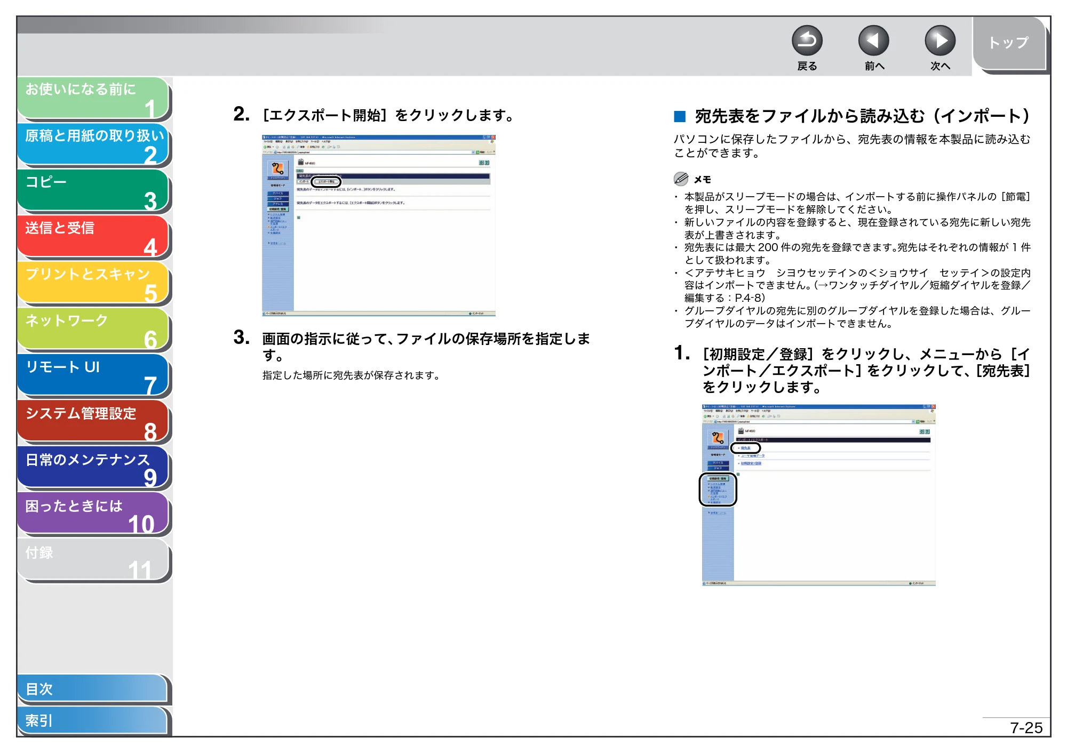
Task: Open the 索引 index button
Action: coord(93,720)
